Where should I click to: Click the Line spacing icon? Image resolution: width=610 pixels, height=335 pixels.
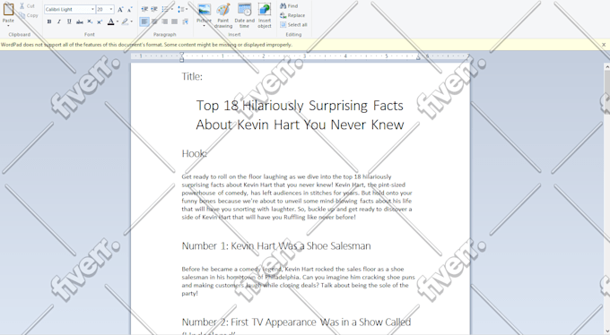click(x=182, y=9)
